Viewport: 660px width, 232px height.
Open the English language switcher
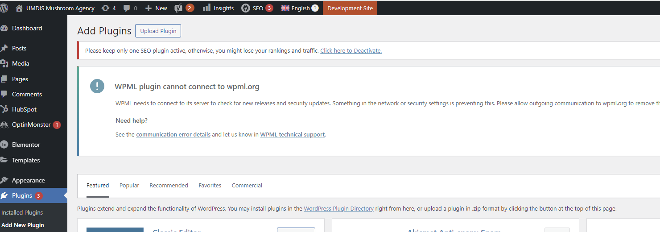300,8
